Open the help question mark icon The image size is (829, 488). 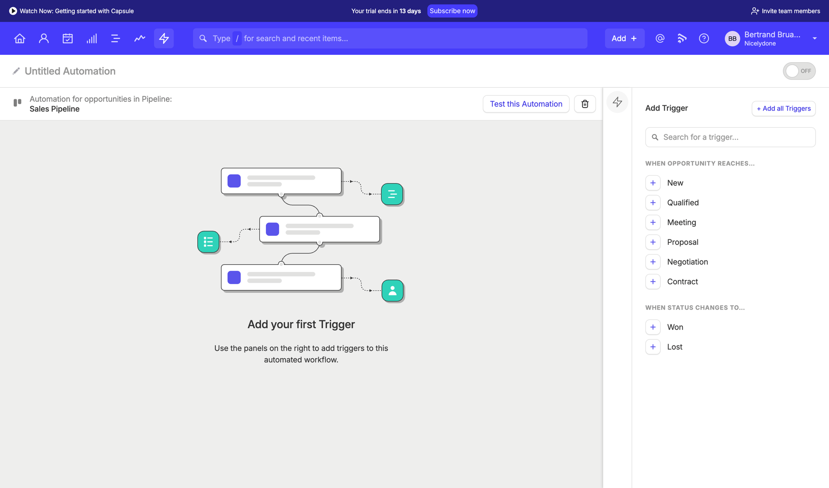tap(704, 38)
